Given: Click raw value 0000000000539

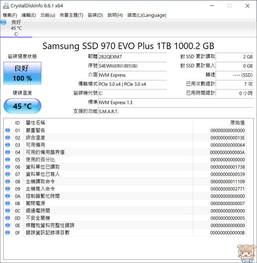Looking at the screenshot, I should click(x=228, y=174).
